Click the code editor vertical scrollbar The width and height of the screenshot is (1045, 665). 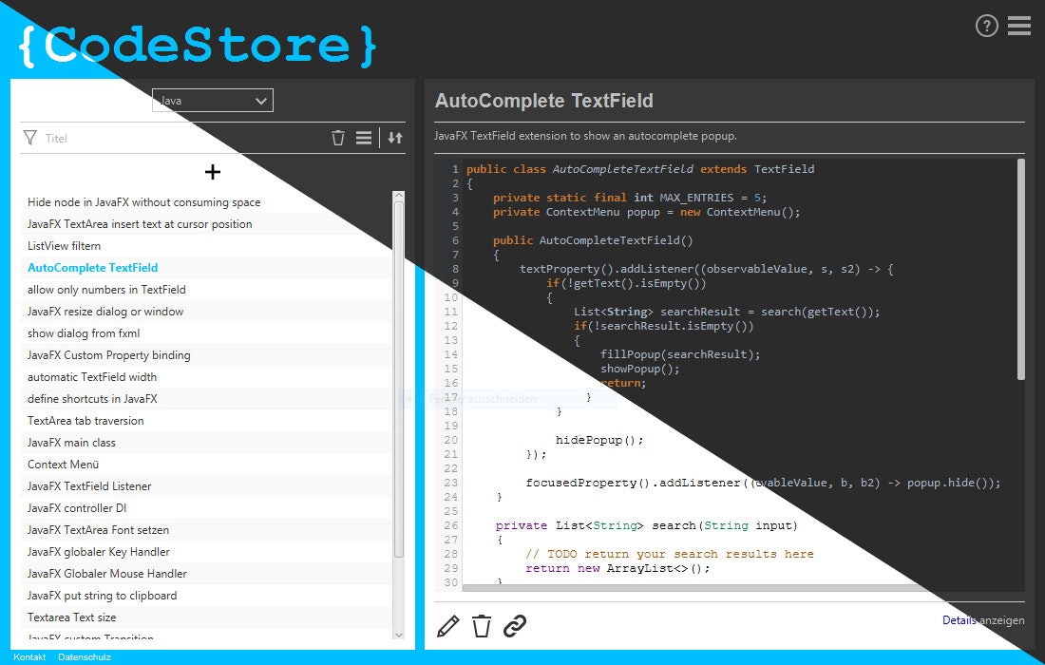pyautogui.click(x=1020, y=269)
